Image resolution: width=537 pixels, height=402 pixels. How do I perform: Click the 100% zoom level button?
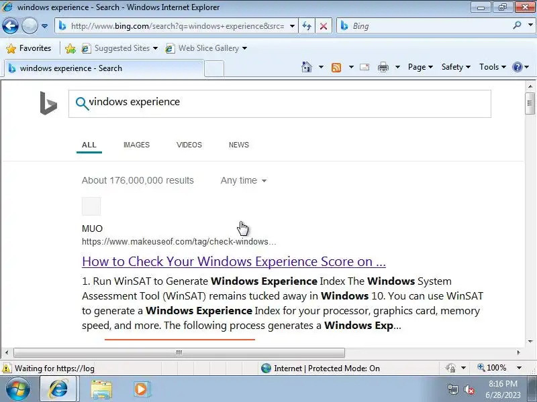tap(492, 368)
